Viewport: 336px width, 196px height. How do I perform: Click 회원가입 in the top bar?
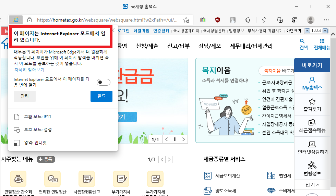tap(141, 30)
